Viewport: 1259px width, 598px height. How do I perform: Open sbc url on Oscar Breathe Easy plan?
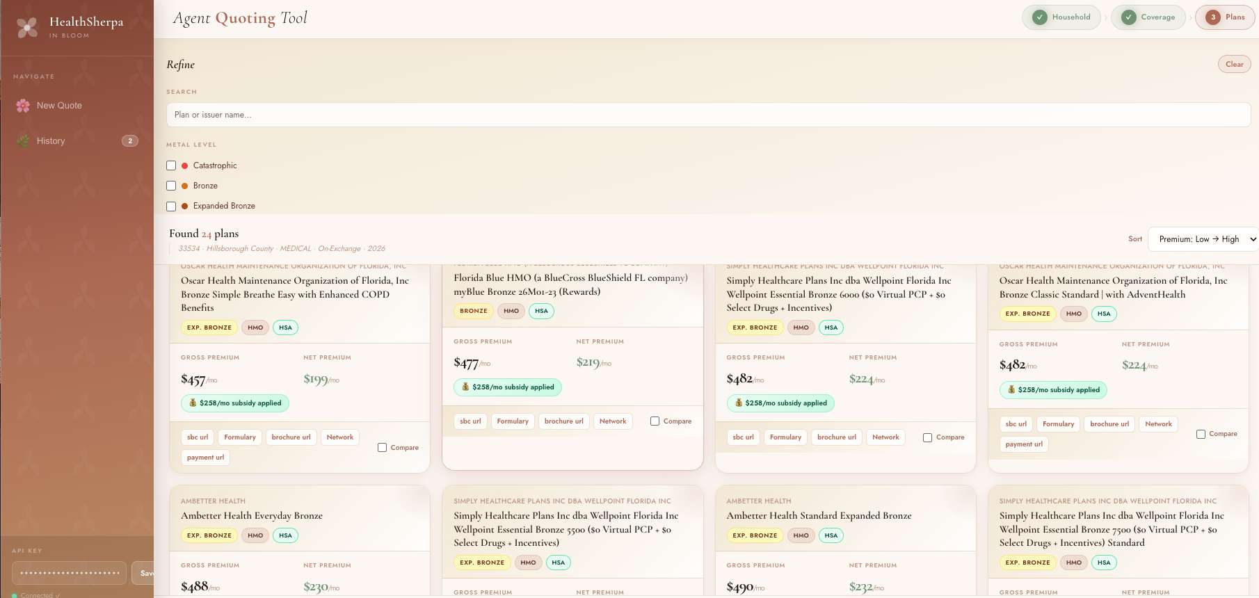coord(198,437)
